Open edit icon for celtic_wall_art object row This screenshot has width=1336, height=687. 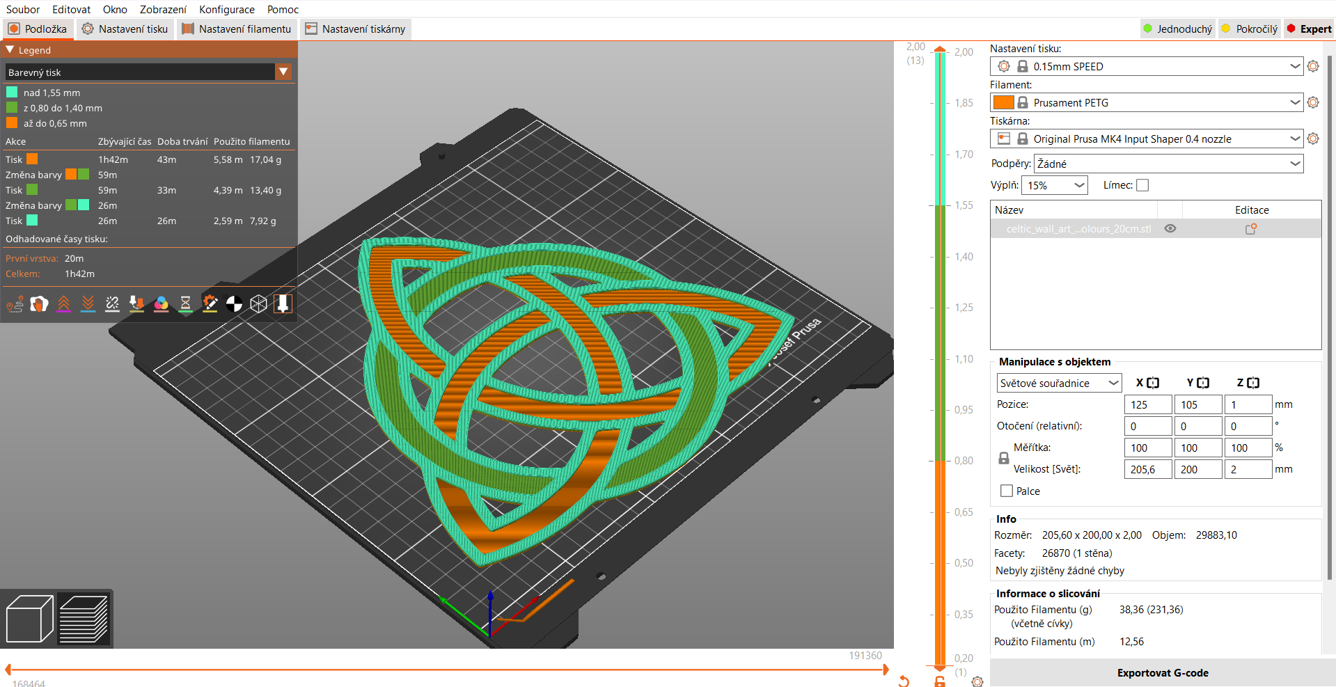(1251, 228)
